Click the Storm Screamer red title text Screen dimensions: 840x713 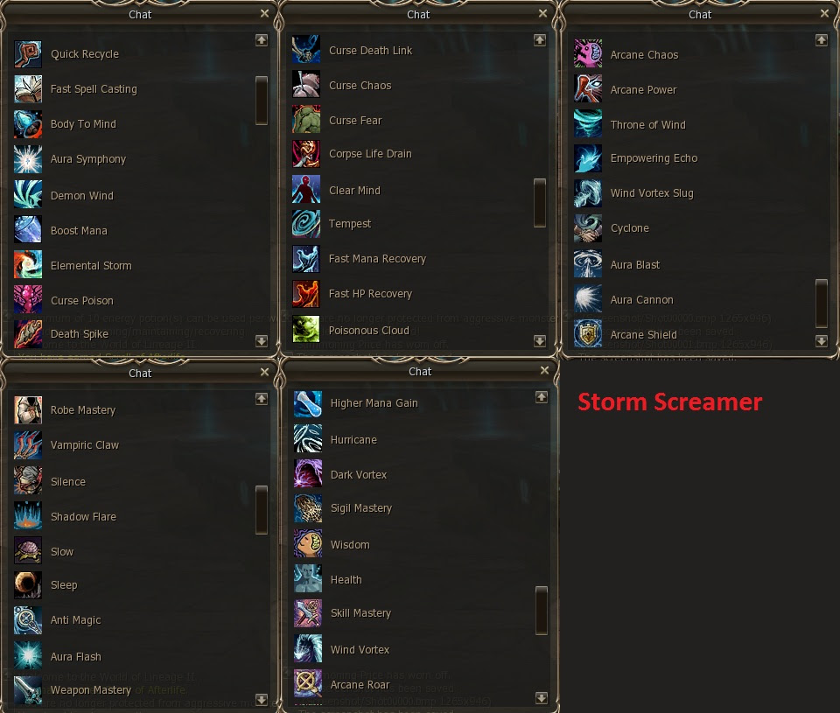click(x=669, y=402)
